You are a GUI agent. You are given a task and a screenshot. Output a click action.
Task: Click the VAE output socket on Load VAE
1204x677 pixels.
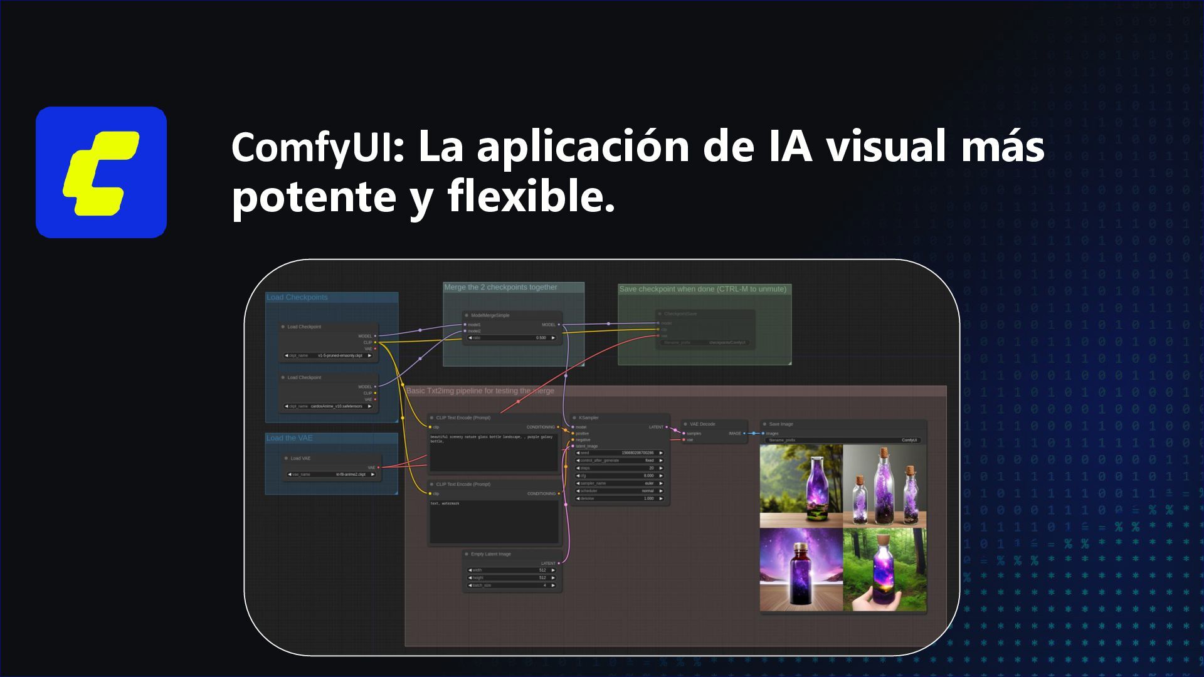(378, 468)
